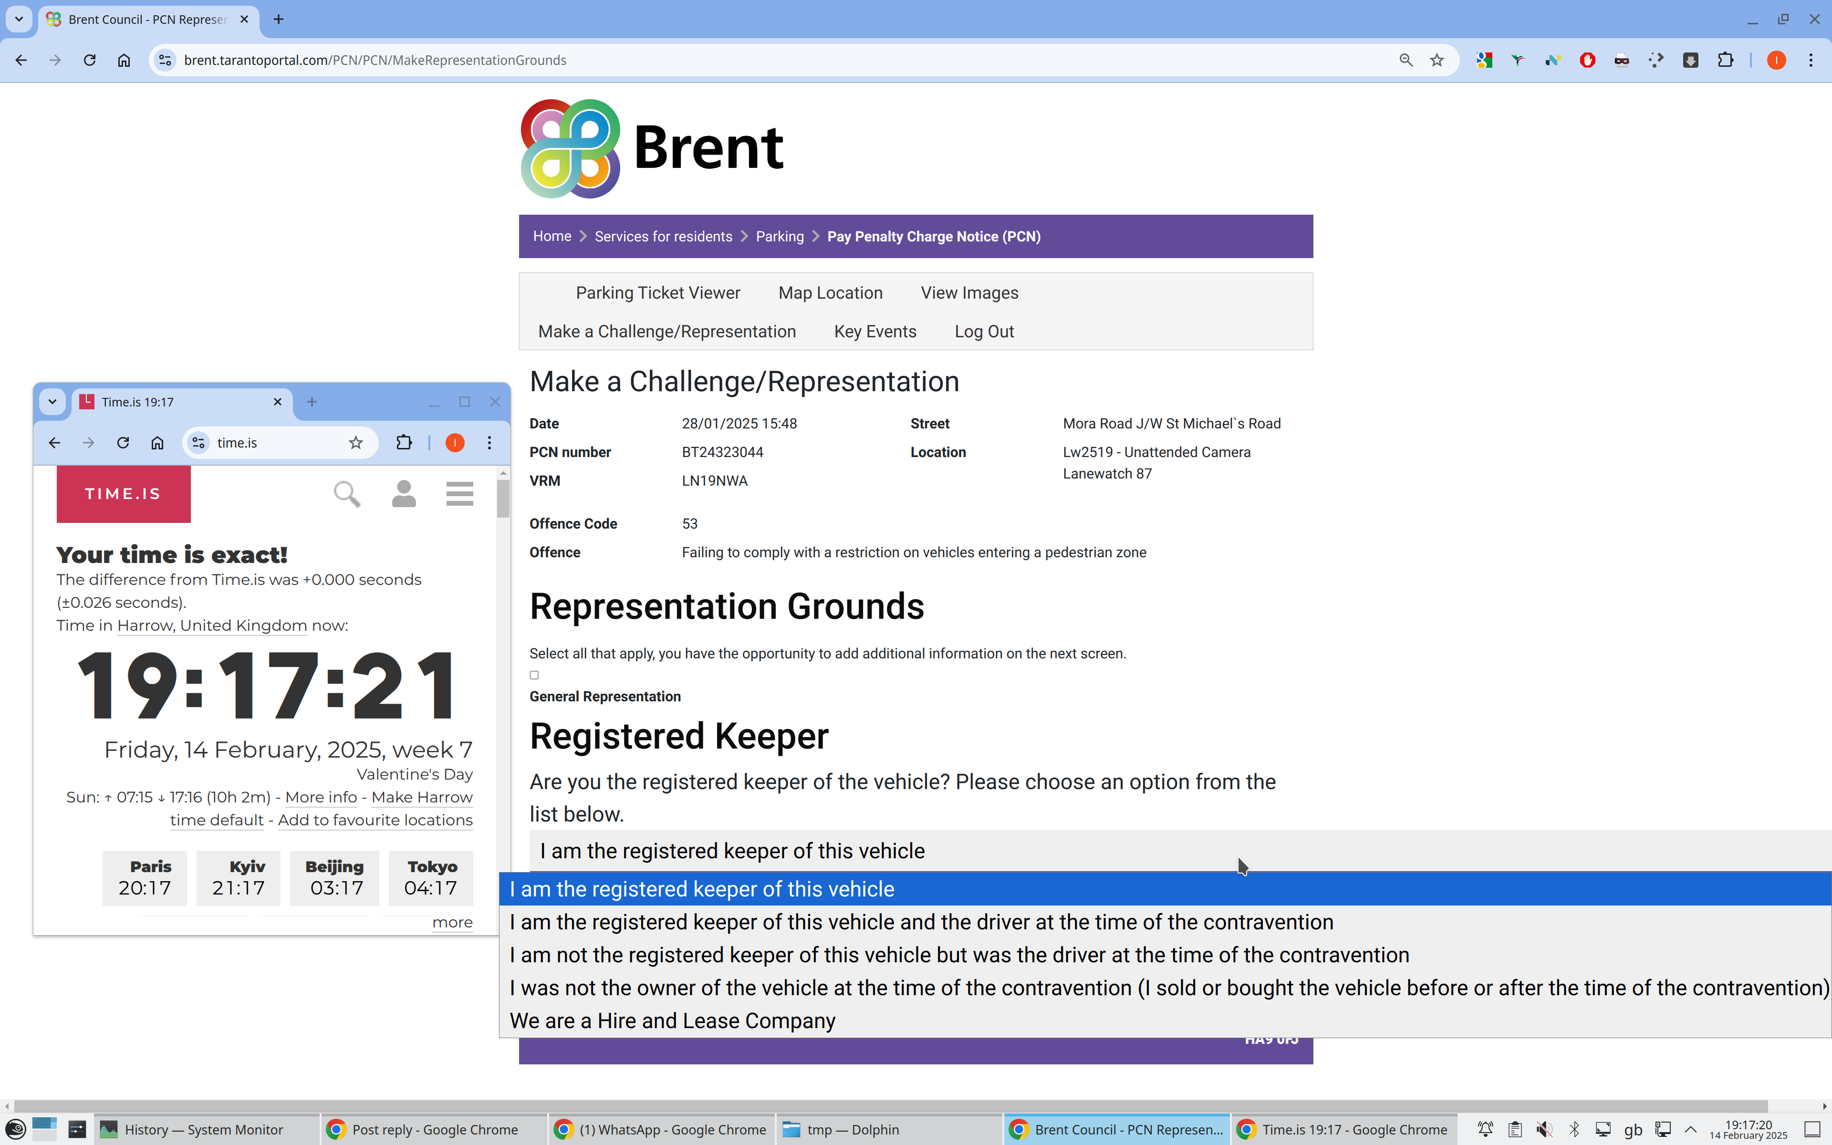Tick the General Representation checkbox
The image size is (1832, 1145).
[x=534, y=675]
